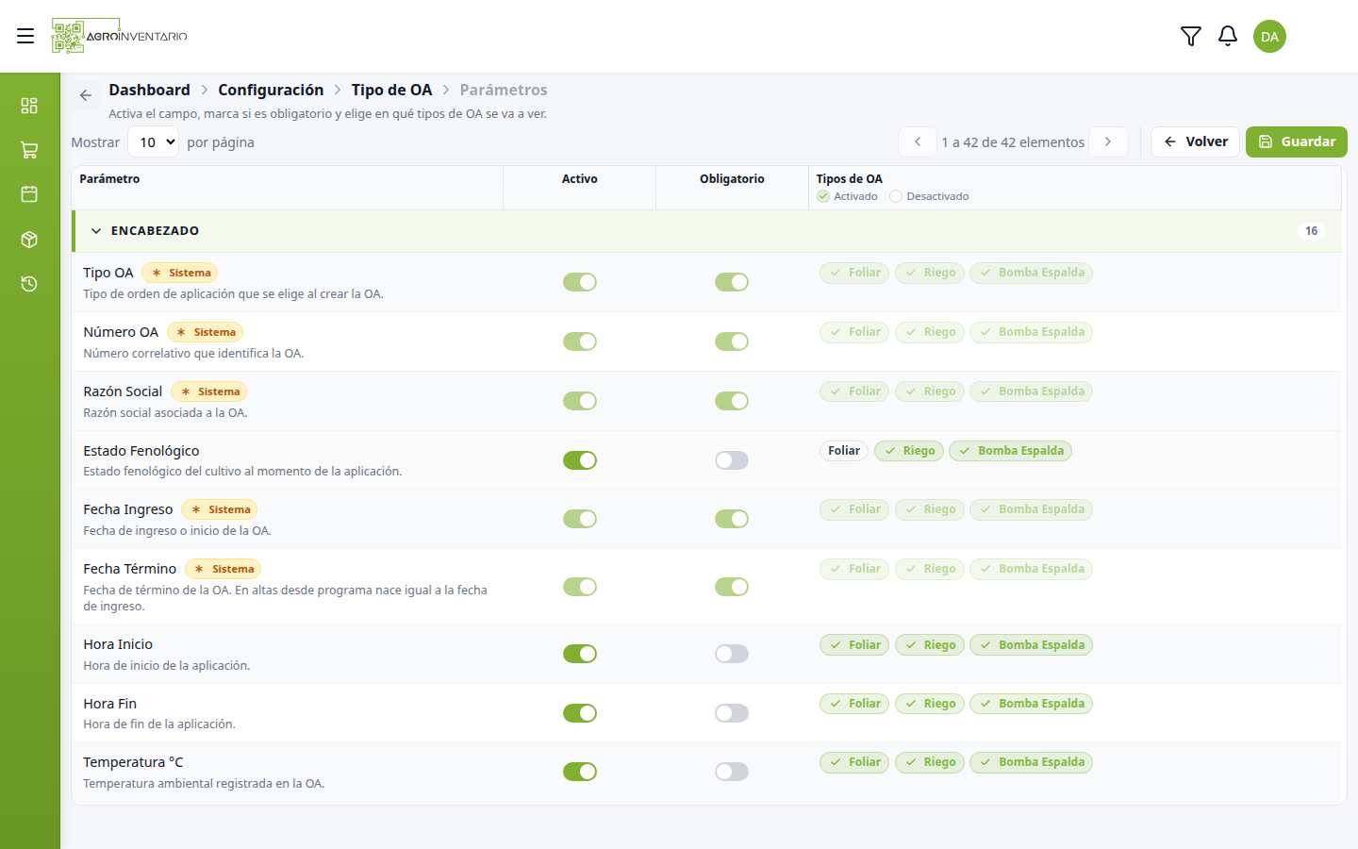Click the ENCABEZADO count badge 16
1358x849 pixels.
point(1311,231)
